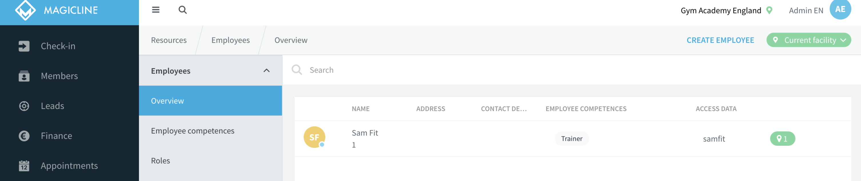Click the Leads target icon
This screenshot has height=181, width=861.
(24, 106)
